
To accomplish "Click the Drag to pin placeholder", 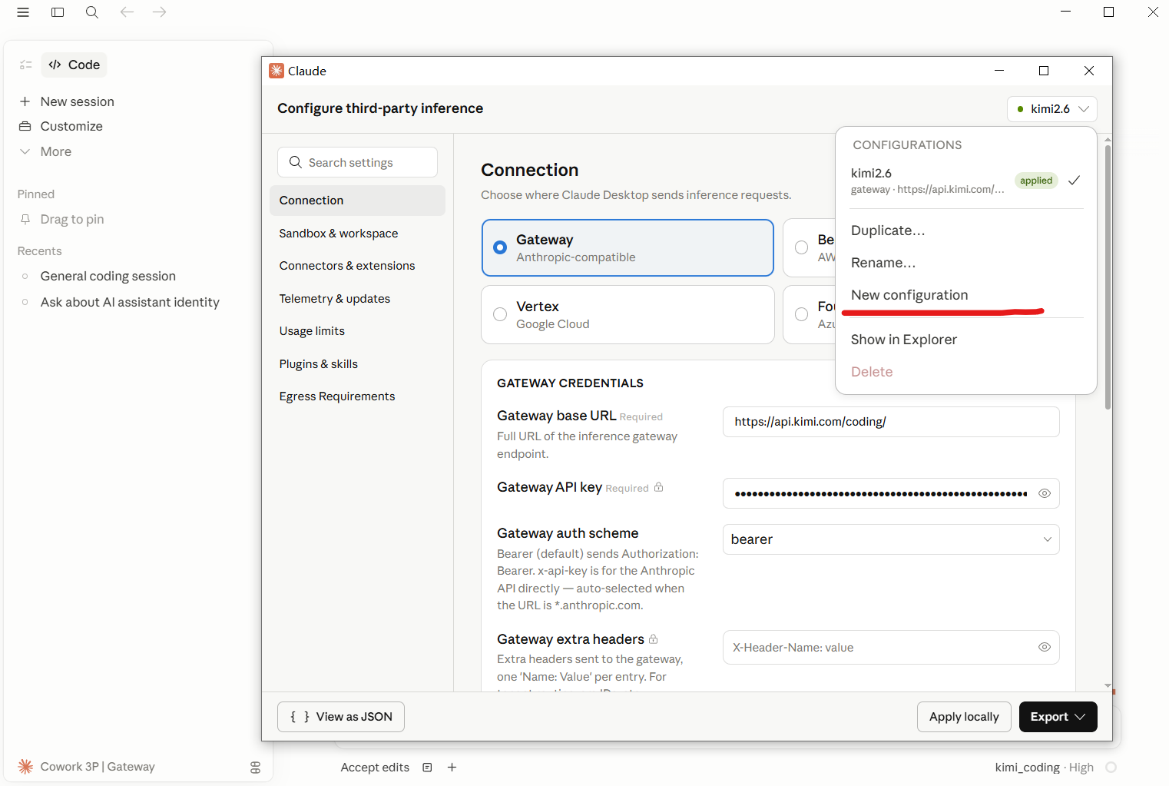I will tap(72, 219).
